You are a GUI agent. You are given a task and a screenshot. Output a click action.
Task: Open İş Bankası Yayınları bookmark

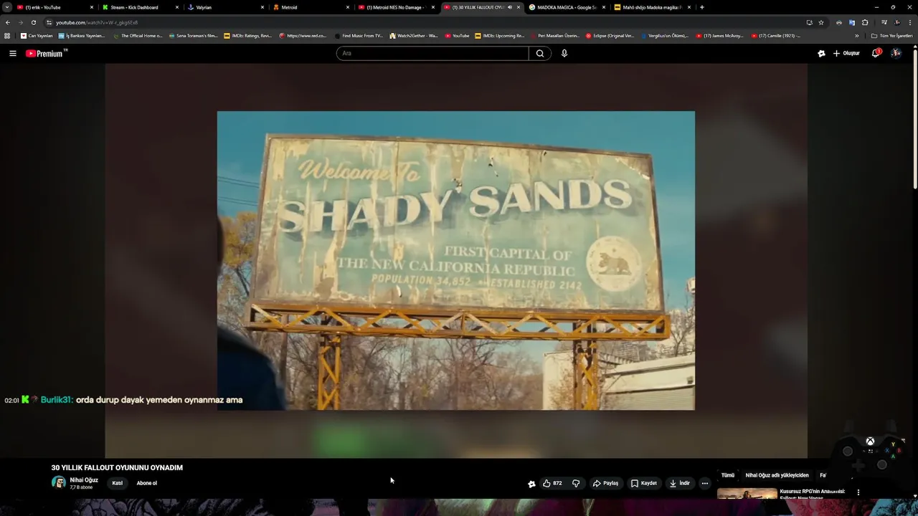point(81,36)
